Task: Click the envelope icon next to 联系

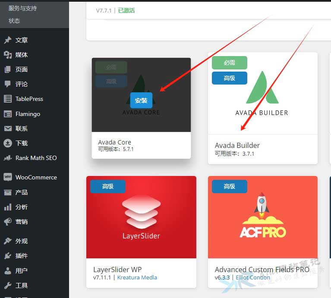Action: coord(8,129)
